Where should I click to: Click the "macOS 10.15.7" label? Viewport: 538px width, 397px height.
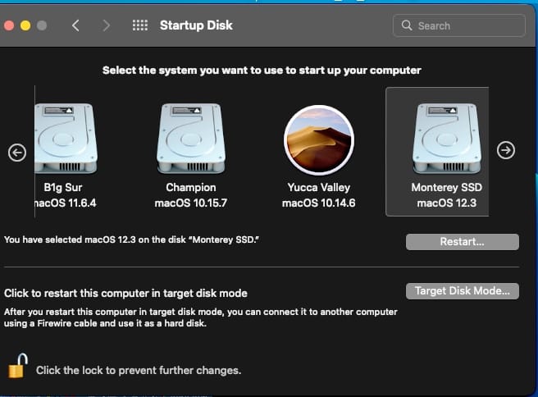click(191, 203)
